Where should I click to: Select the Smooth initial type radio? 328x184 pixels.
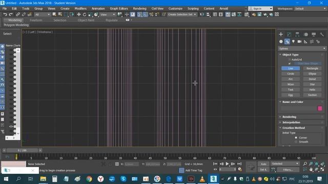[296, 142]
